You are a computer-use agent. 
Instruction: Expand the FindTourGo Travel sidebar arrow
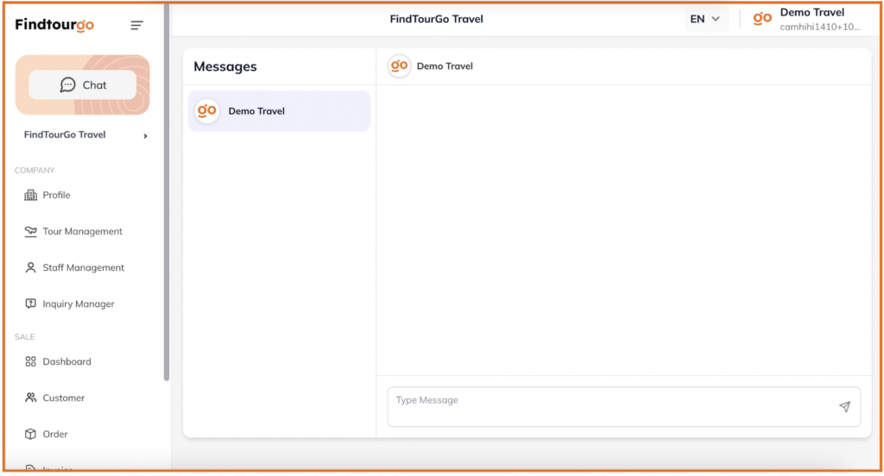coord(145,135)
